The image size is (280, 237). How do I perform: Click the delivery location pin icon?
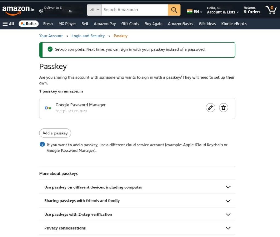pyautogui.click(x=41, y=11)
